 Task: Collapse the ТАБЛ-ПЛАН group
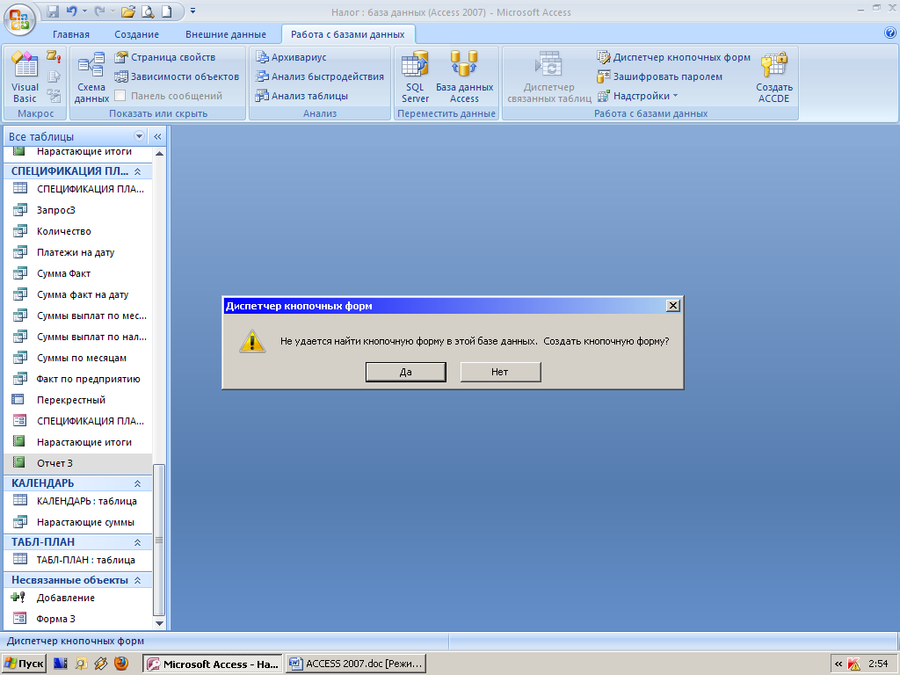138,542
